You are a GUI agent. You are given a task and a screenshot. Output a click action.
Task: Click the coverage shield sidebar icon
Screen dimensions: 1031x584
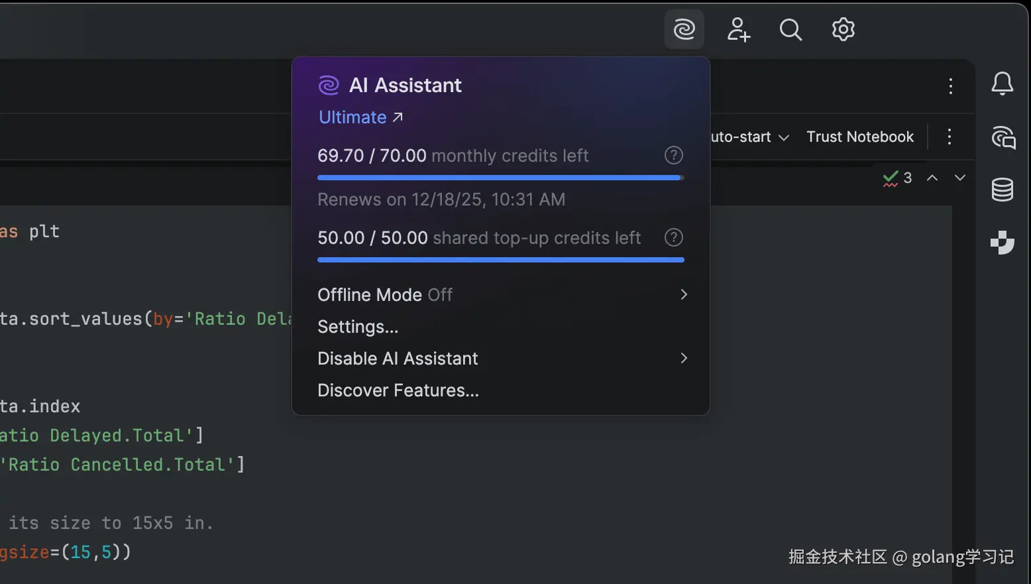[1002, 243]
